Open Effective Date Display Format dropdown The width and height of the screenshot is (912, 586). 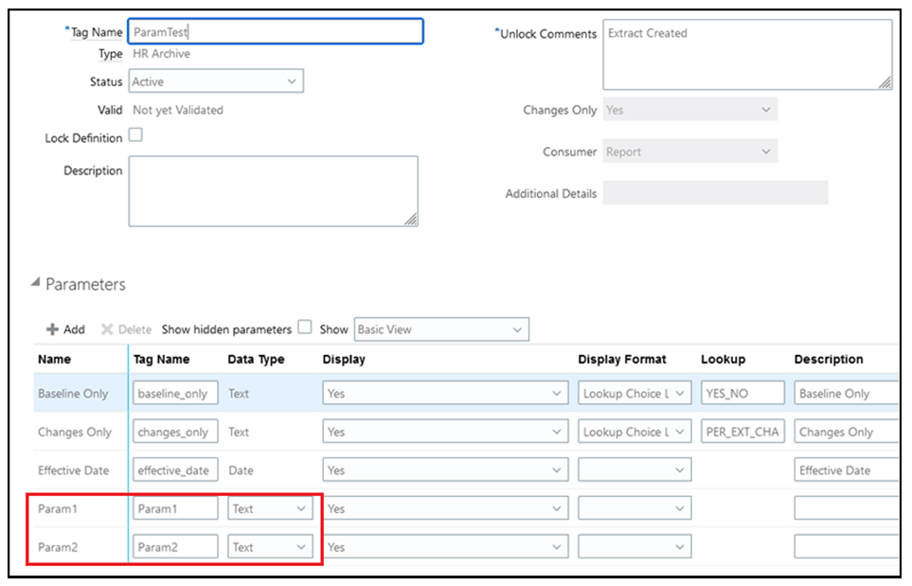pyautogui.click(x=635, y=471)
